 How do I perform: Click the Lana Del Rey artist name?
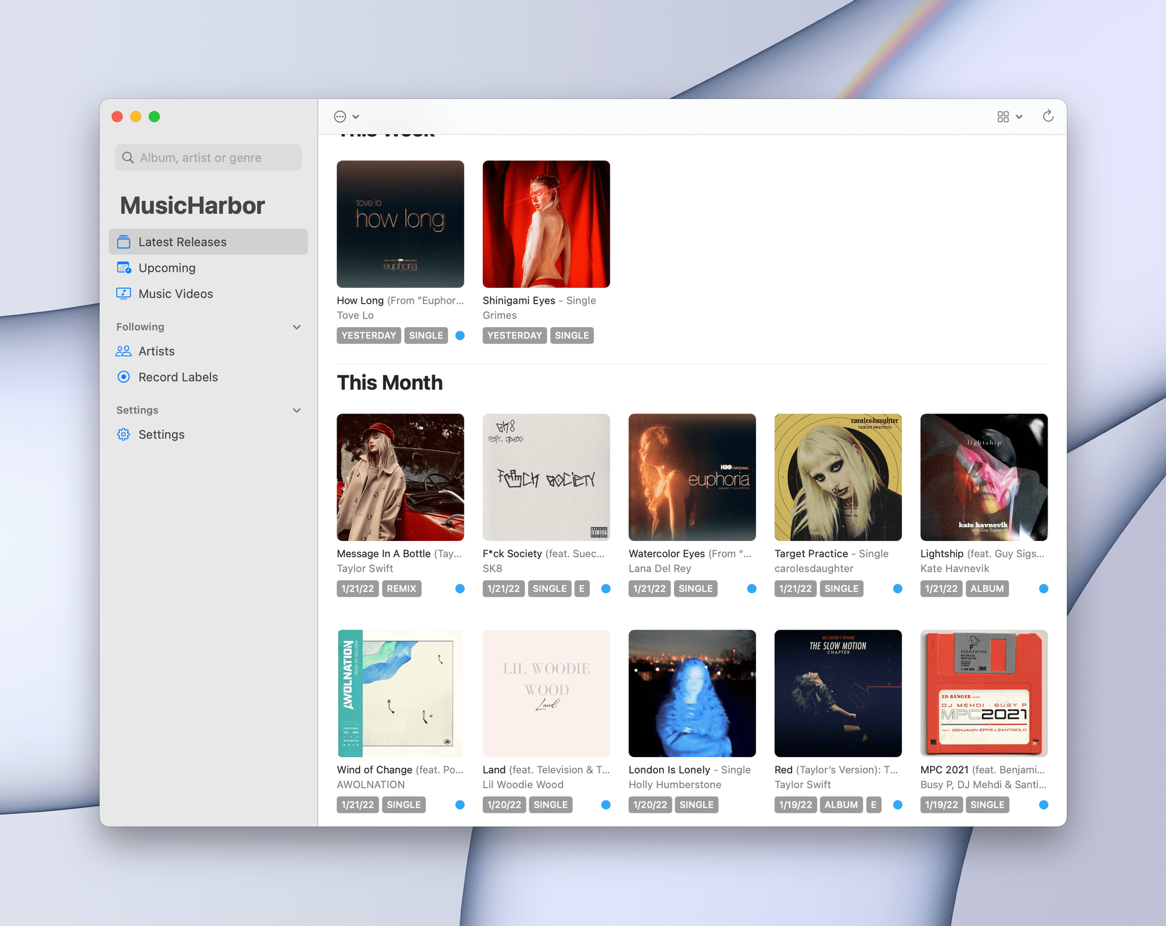[x=660, y=568]
